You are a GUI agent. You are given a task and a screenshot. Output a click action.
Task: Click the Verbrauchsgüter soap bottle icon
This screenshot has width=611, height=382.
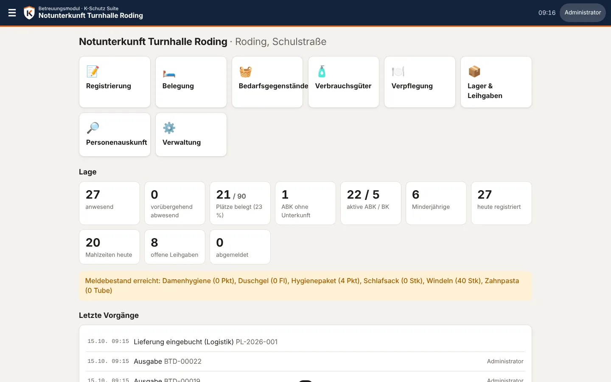pyautogui.click(x=322, y=71)
